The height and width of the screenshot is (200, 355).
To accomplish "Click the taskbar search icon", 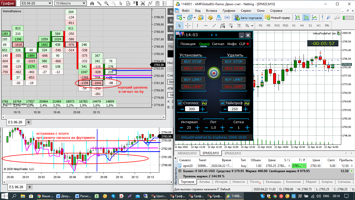I will [x=14, y=196].
